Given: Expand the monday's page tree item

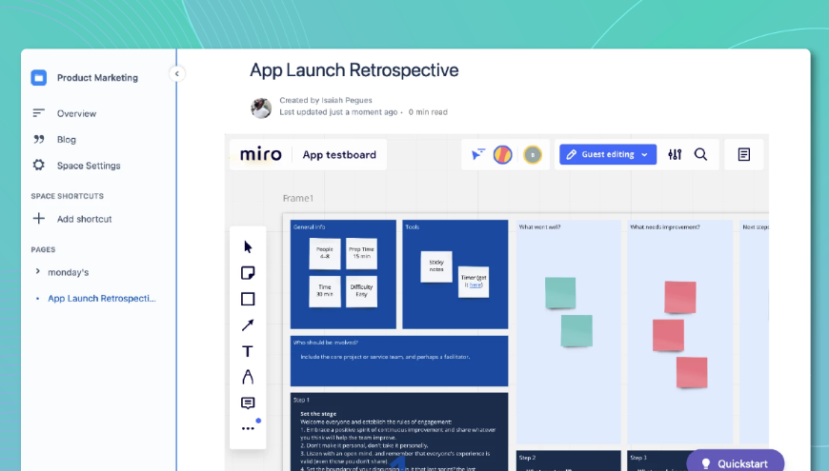Looking at the screenshot, I should pos(37,271).
